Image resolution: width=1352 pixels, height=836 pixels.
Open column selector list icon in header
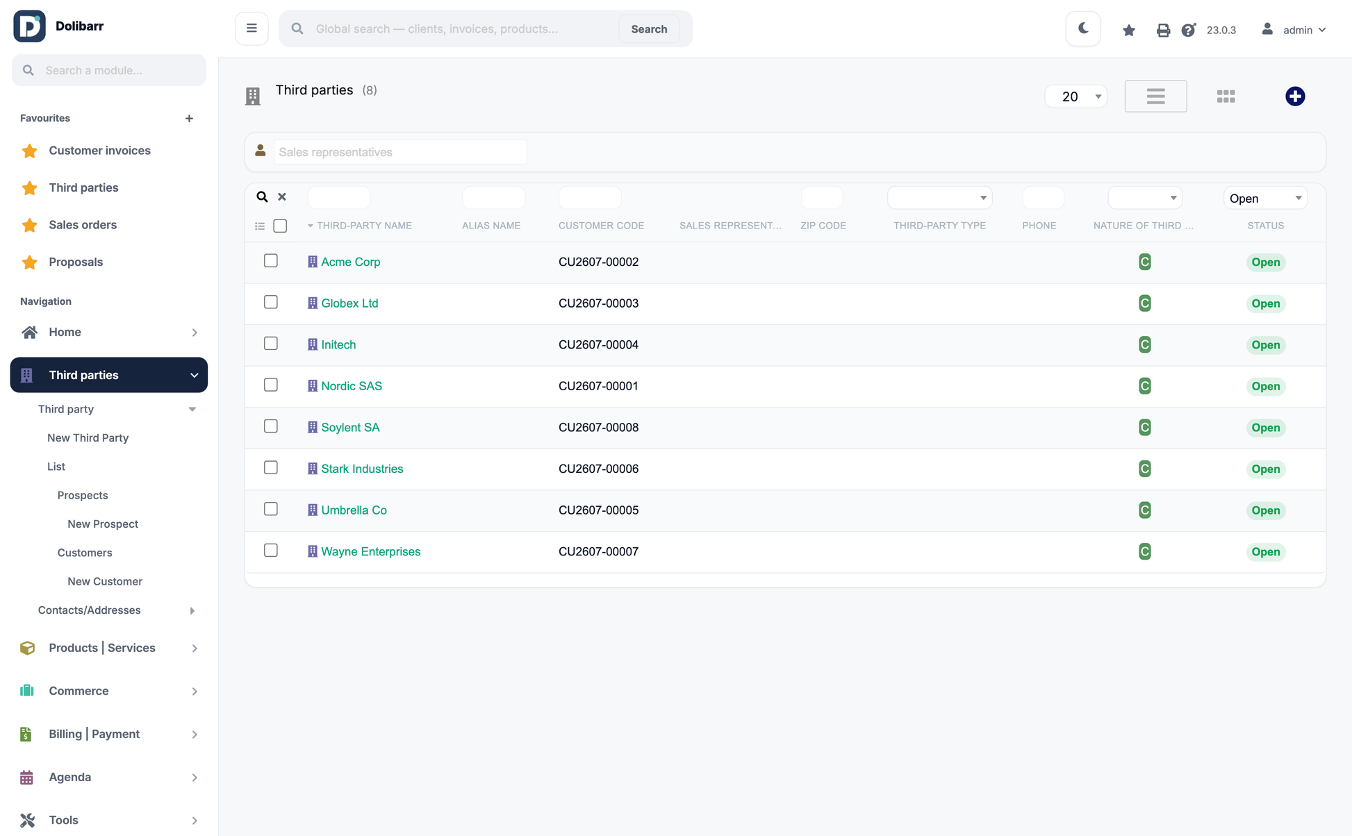coord(260,226)
